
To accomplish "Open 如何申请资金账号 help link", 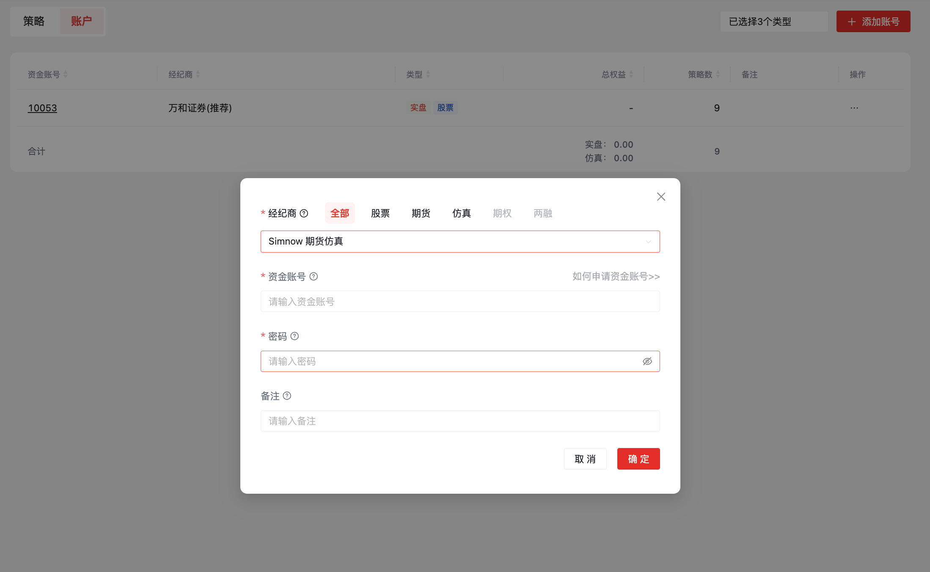I will pos(616,276).
